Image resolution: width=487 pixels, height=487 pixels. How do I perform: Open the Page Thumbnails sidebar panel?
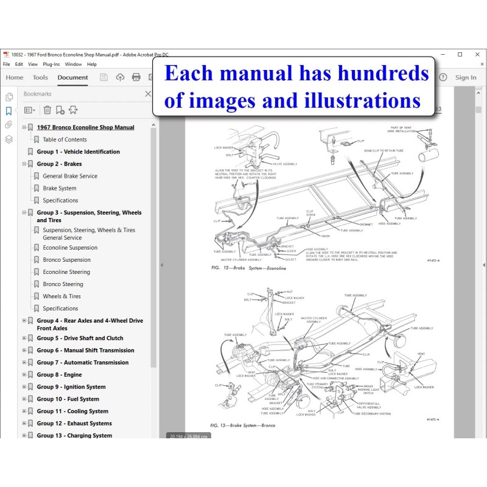[9, 96]
